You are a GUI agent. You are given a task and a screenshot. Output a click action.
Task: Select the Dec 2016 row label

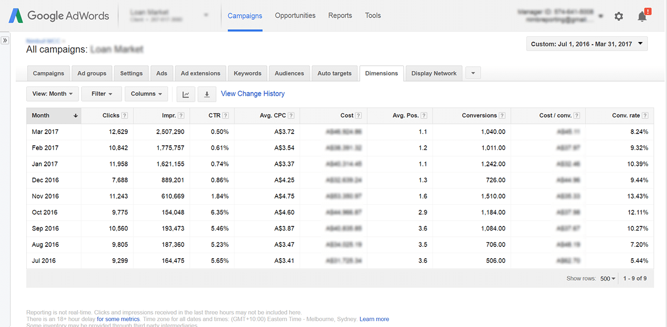coord(45,180)
